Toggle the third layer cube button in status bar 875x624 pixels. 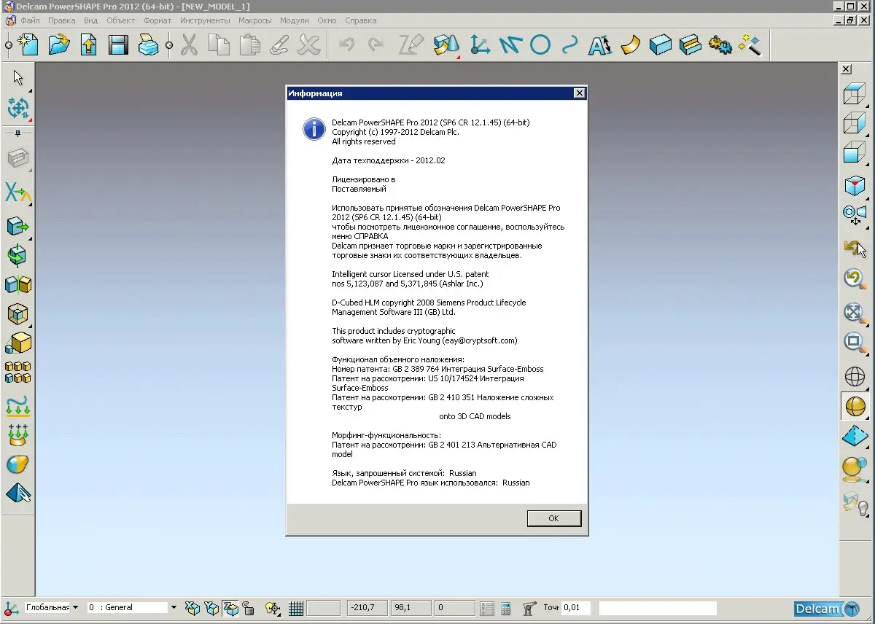click(230, 608)
